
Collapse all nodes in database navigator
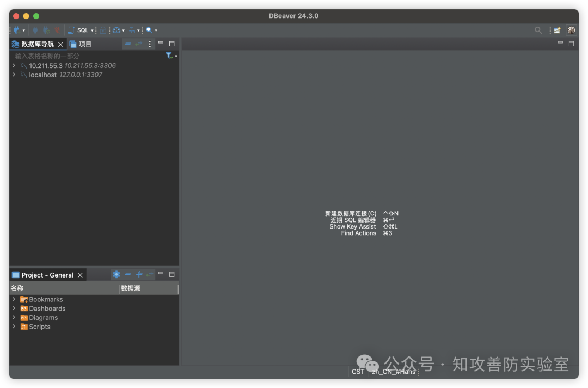pos(128,44)
